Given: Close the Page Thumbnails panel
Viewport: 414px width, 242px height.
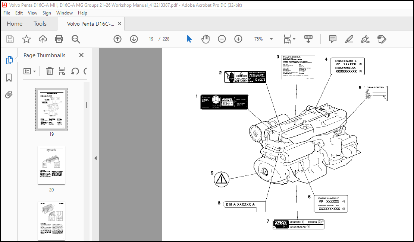Looking at the screenshot, I should 81,55.
